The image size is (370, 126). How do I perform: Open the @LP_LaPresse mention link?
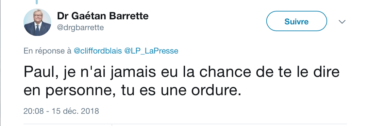tap(151, 51)
